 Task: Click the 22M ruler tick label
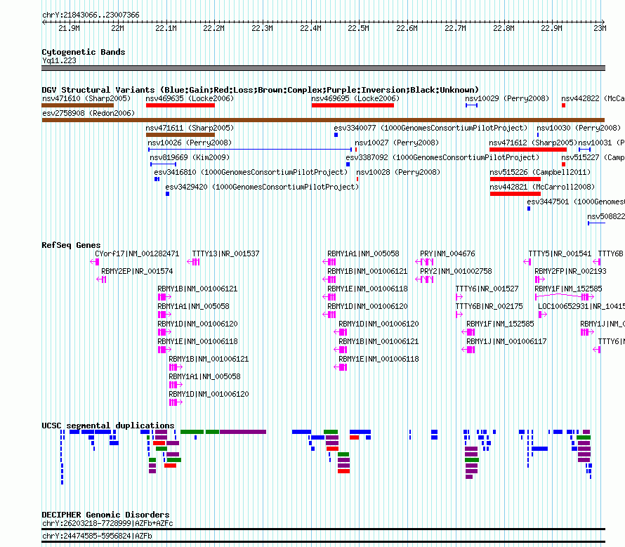click(x=117, y=28)
